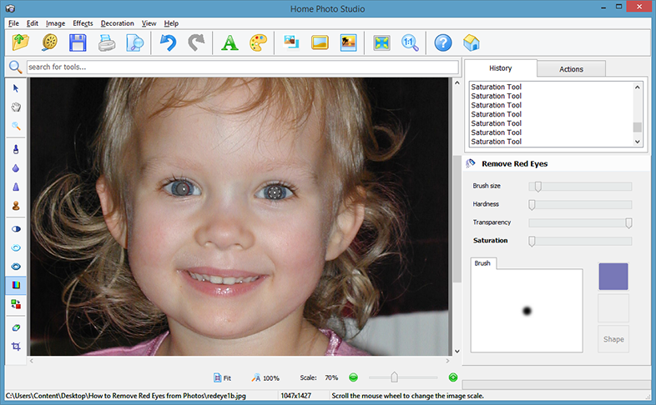Click the purple color swatch

613,277
